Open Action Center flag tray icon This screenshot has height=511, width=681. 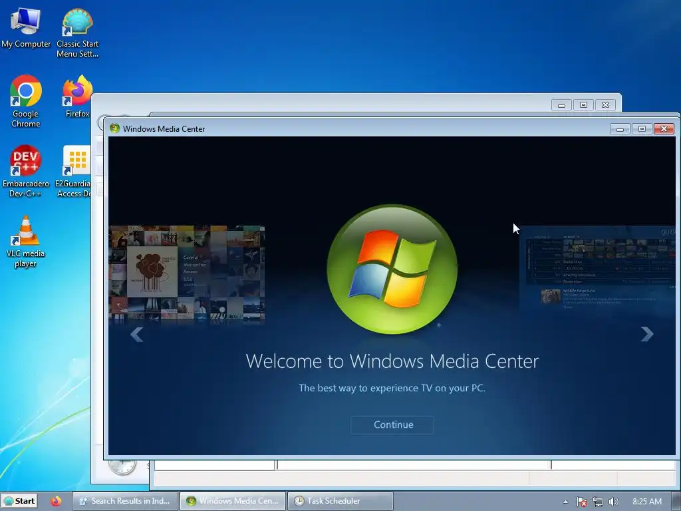pyautogui.click(x=581, y=502)
